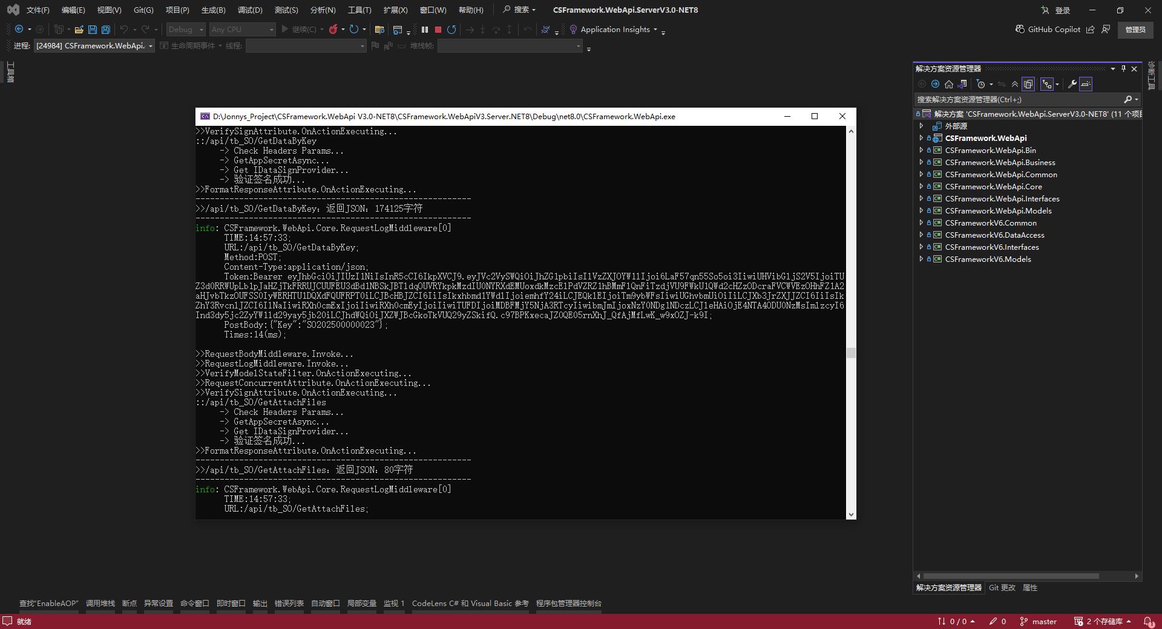Open the 调试(D) menu
This screenshot has width=1162, height=629.
pos(250,10)
